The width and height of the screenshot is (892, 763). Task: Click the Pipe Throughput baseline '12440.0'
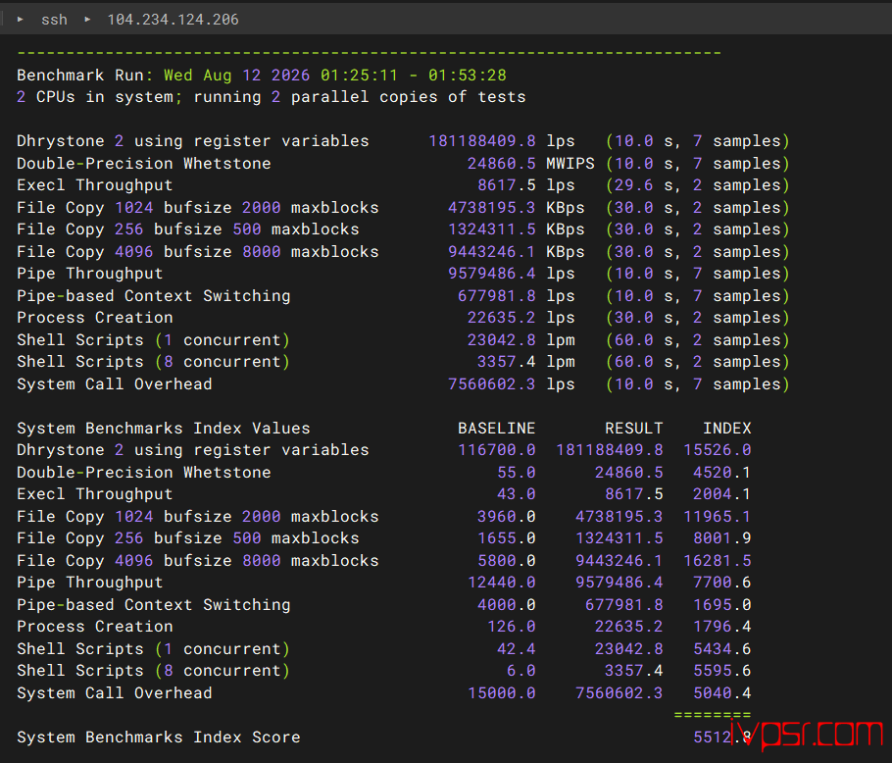[502, 583]
